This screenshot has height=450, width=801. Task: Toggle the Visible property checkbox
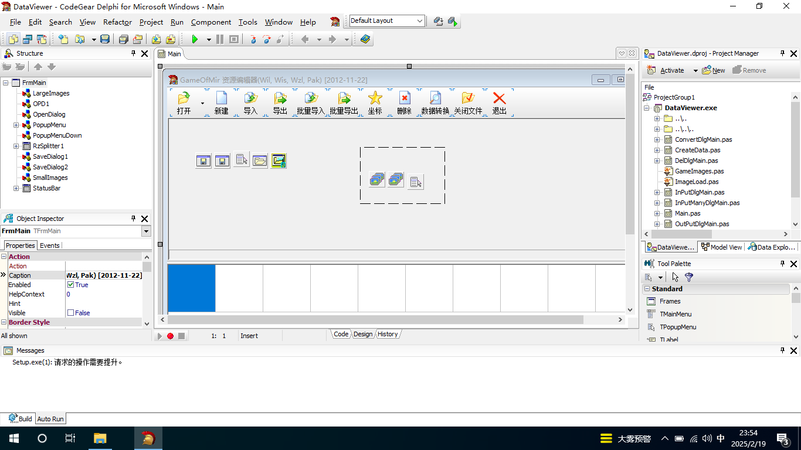[71, 313]
